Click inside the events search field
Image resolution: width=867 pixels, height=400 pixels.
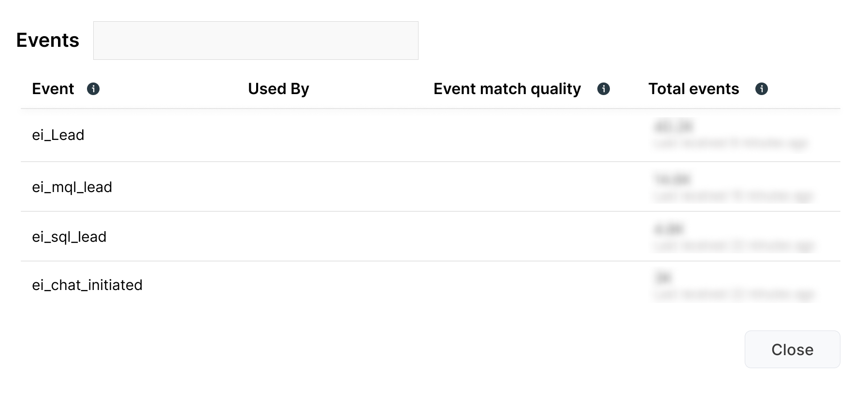pyautogui.click(x=256, y=41)
